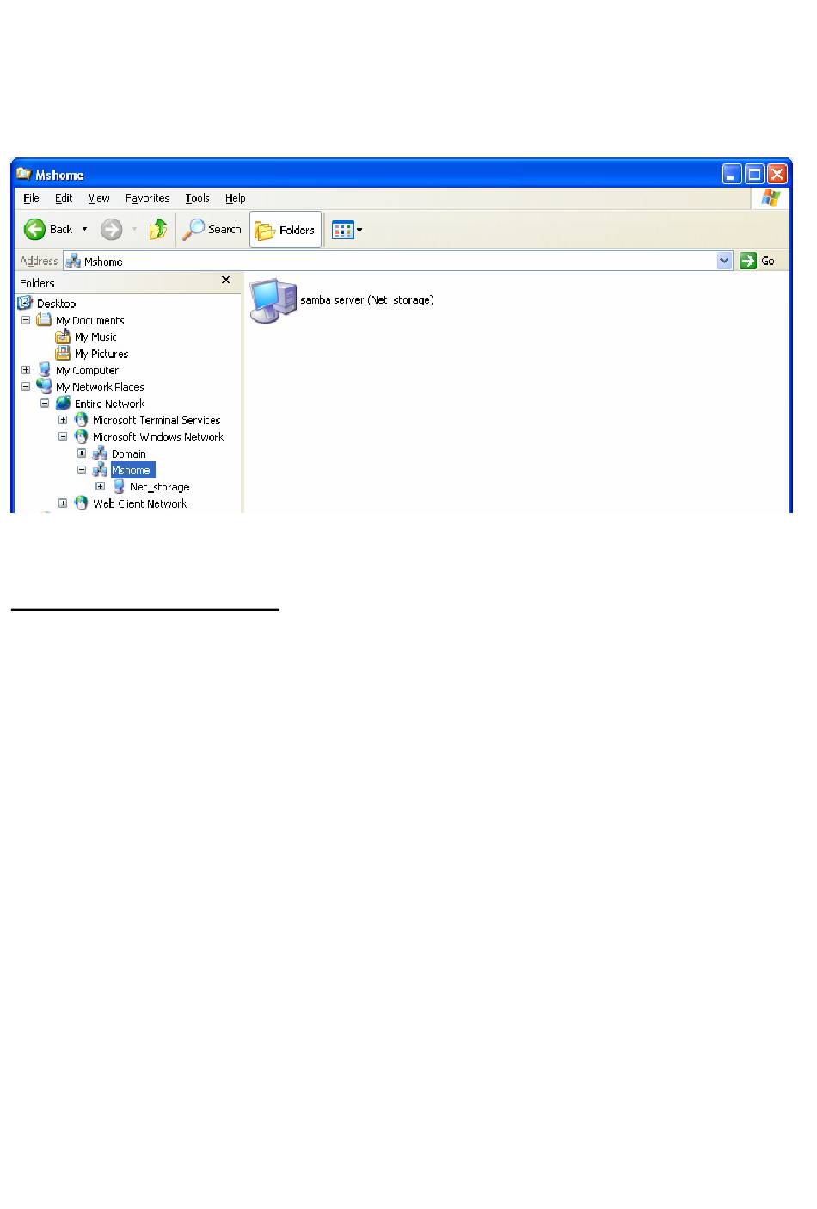Open the File menu
Viewport: 817px width, 1209px height.
31,198
